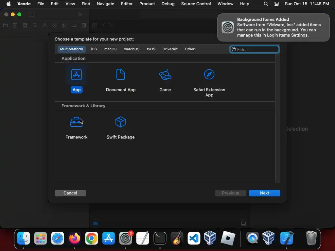Launch Firefox from the Dock
Image resolution: width=335 pixels, height=251 pixels.
(74, 238)
